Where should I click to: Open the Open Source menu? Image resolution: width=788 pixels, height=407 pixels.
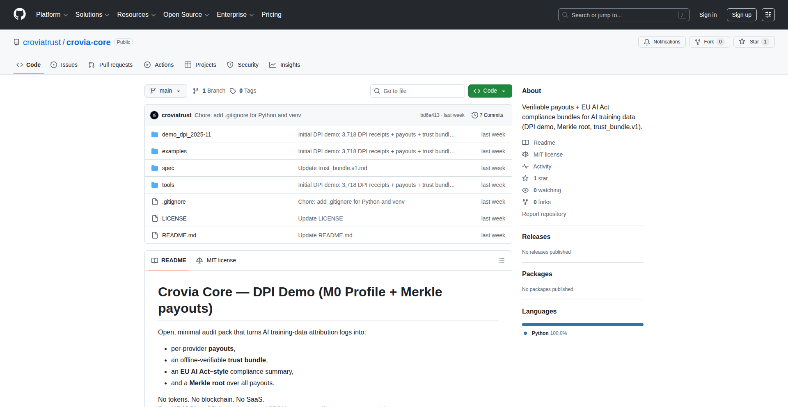pos(186,15)
